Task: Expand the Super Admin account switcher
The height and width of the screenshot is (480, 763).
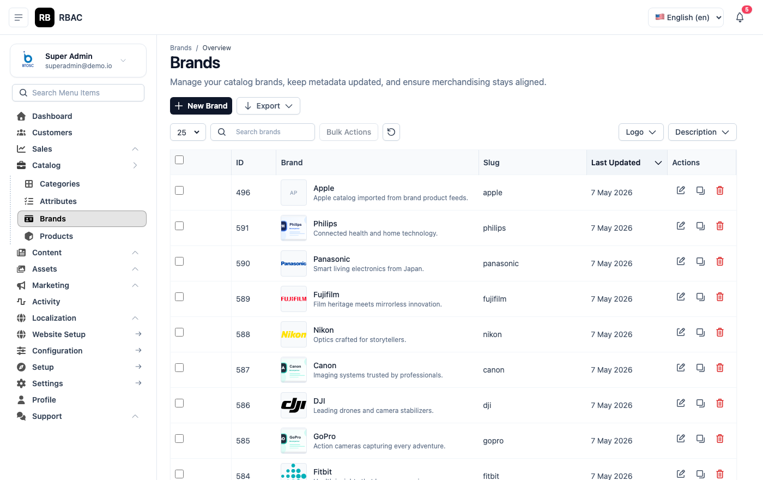Action: [x=78, y=61]
